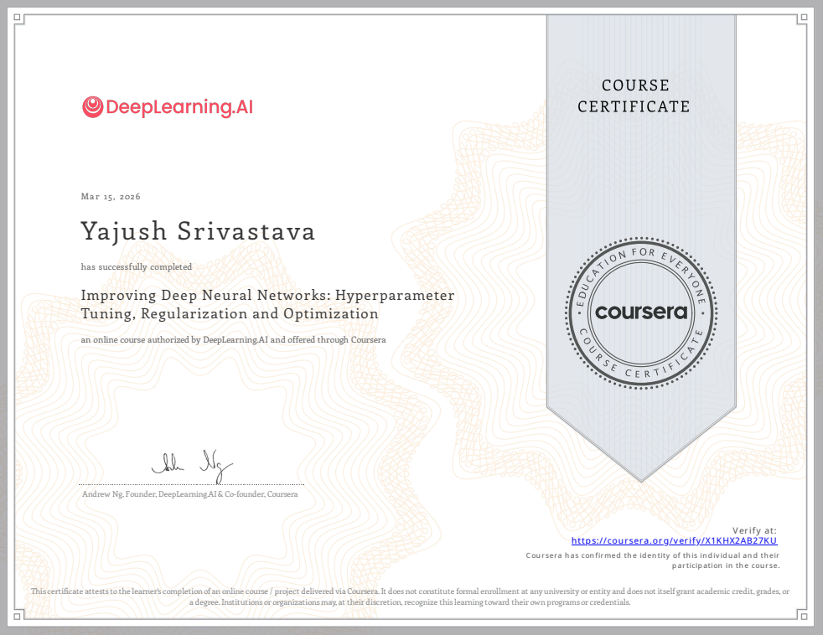
Task: Click the certificate disclaimer paragraph
Action: click(x=410, y=596)
